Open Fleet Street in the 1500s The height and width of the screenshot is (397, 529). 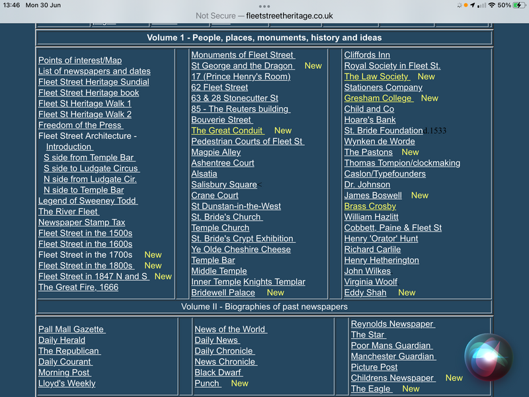[85, 234]
